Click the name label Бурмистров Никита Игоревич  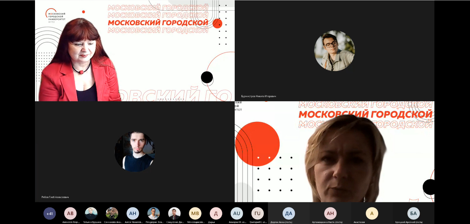click(x=259, y=96)
